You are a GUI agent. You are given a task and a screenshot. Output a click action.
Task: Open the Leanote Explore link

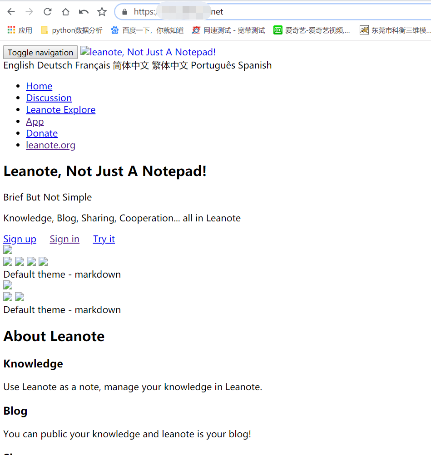[61, 110]
